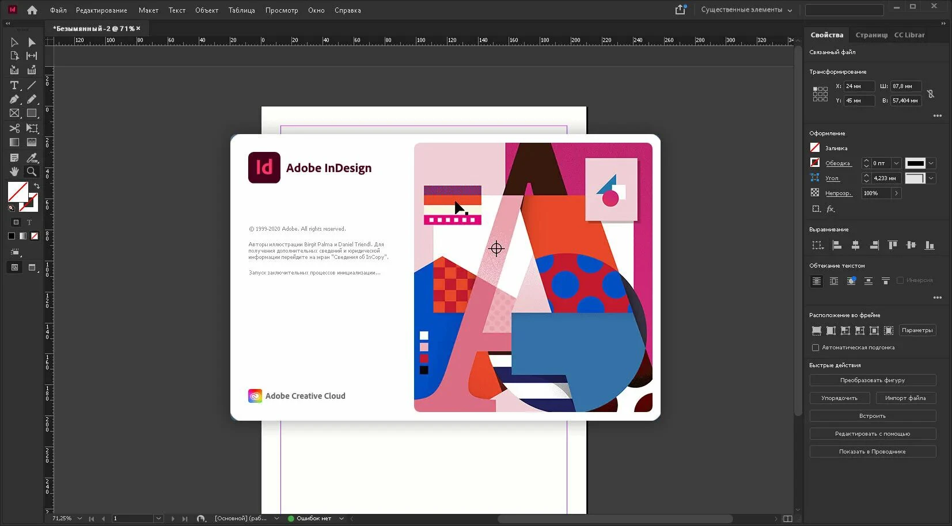Align left edges in the alignment section
Screen dimensions: 952x526
[837, 245]
